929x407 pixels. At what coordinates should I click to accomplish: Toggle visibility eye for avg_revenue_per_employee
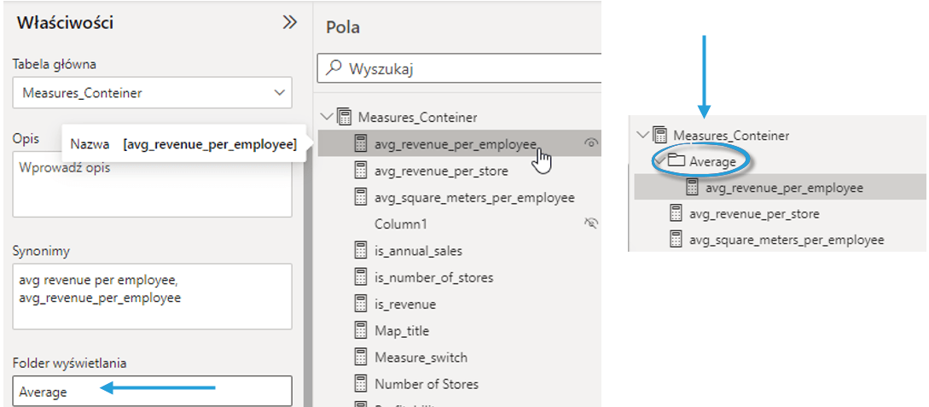coord(589,144)
